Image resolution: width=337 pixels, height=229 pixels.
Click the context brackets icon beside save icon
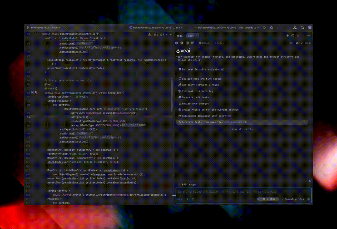point(291,43)
